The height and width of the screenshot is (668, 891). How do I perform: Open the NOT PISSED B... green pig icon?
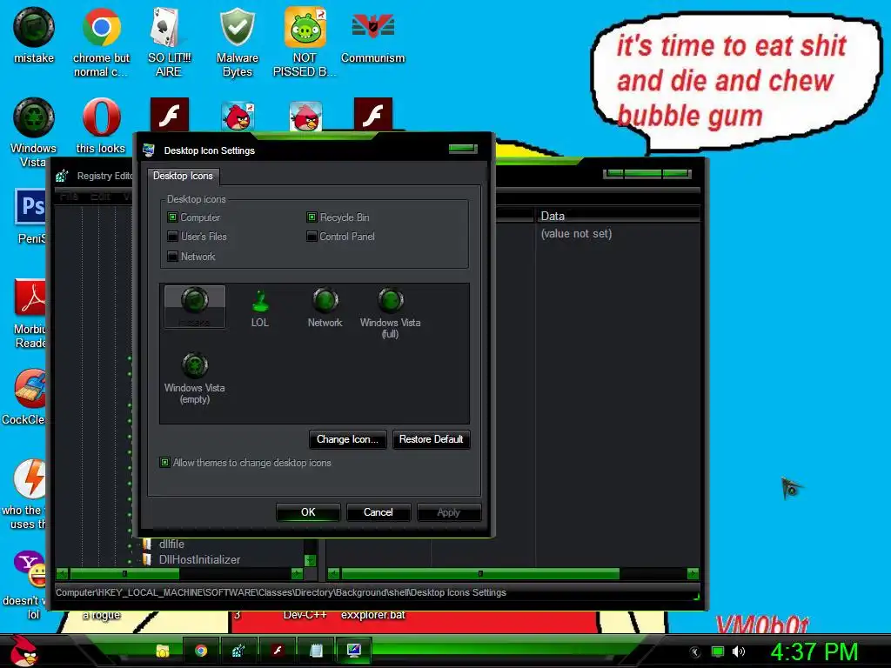[305, 42]
